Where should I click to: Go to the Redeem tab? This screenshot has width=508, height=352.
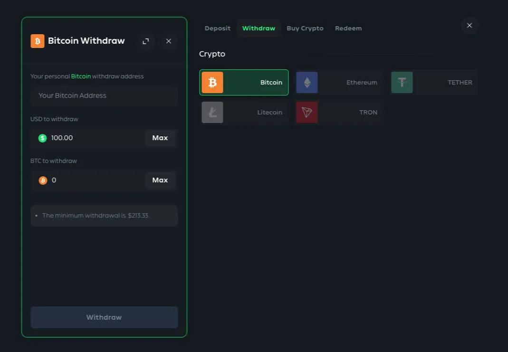pyautogui.click(x=348, y=28)
